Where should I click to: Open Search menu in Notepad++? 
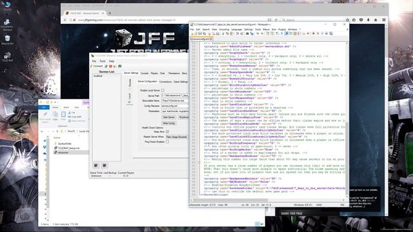click(x=206, y=30)
